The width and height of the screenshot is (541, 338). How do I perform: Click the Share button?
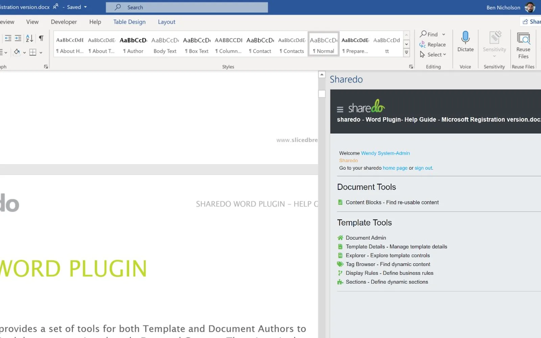click(x=531, y=22)
